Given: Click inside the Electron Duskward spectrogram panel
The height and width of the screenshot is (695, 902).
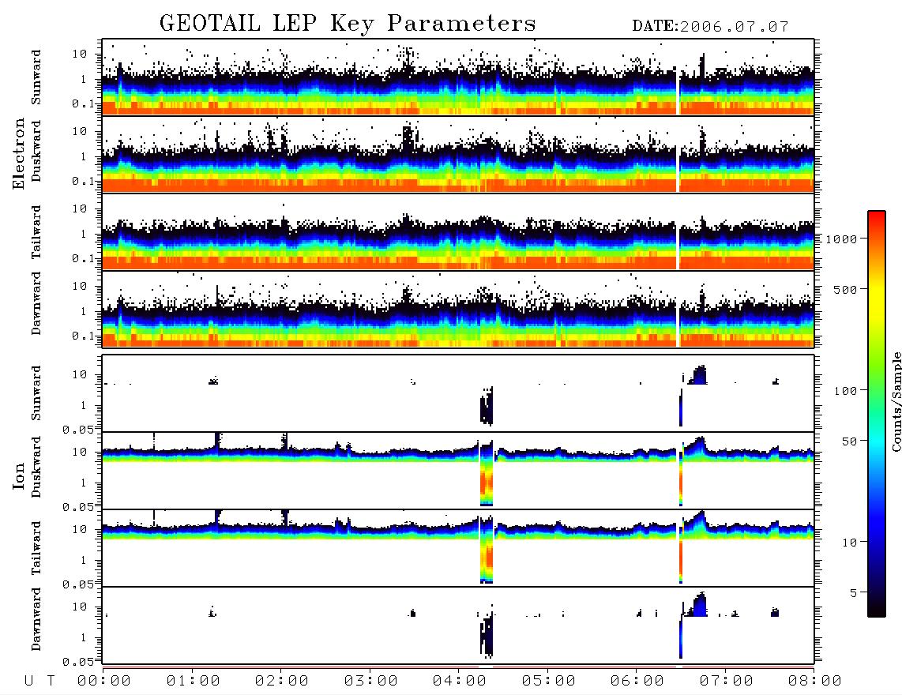Looking at the screenshot, I should tap(458, 154).
